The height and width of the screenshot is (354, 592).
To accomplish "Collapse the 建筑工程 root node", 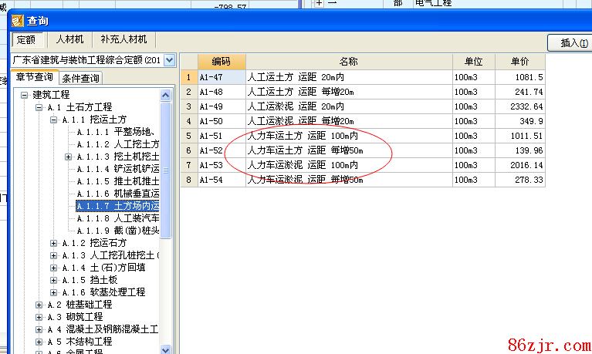I will 25,95.
